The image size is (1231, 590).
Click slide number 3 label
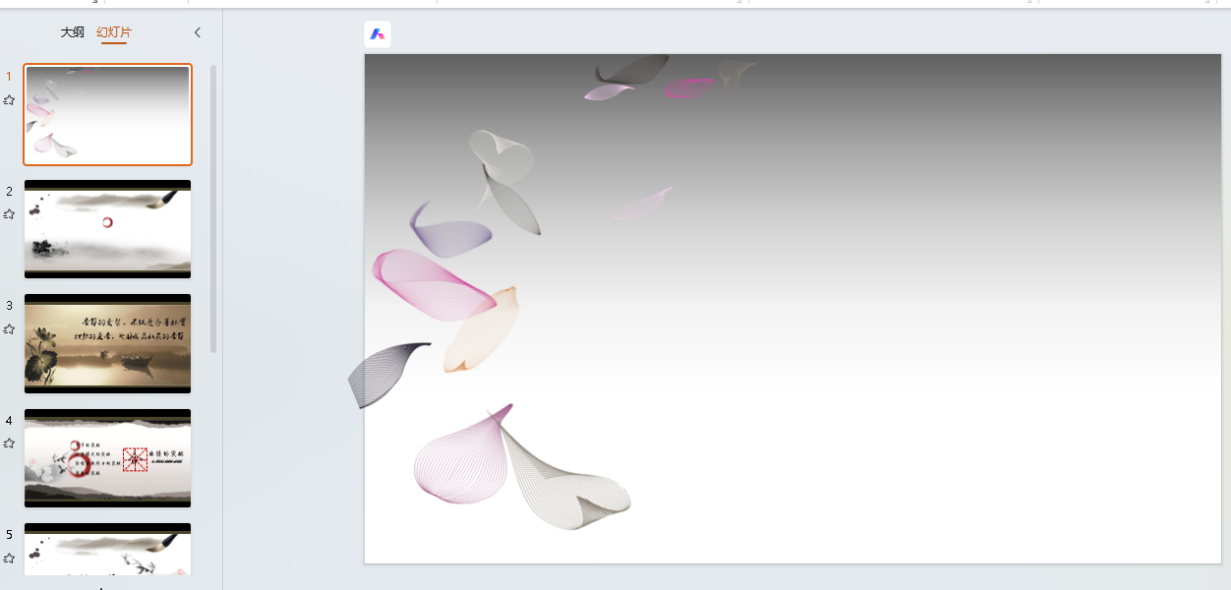[9, 305]
